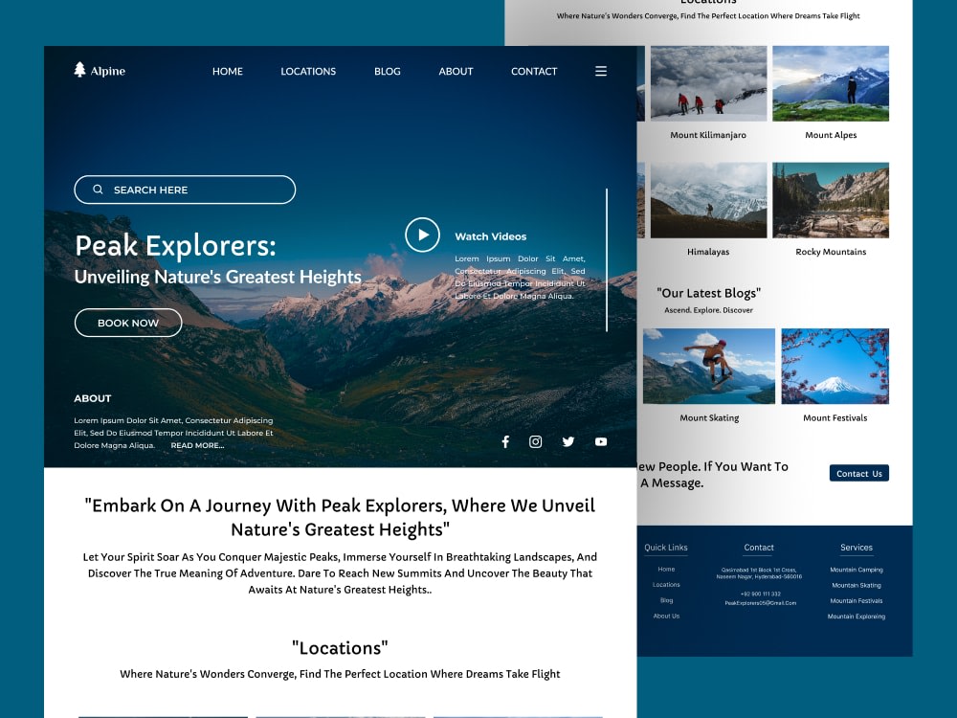Screen dimensions: 957x718
Task: Click the Services footer heading
Action: 857,548
